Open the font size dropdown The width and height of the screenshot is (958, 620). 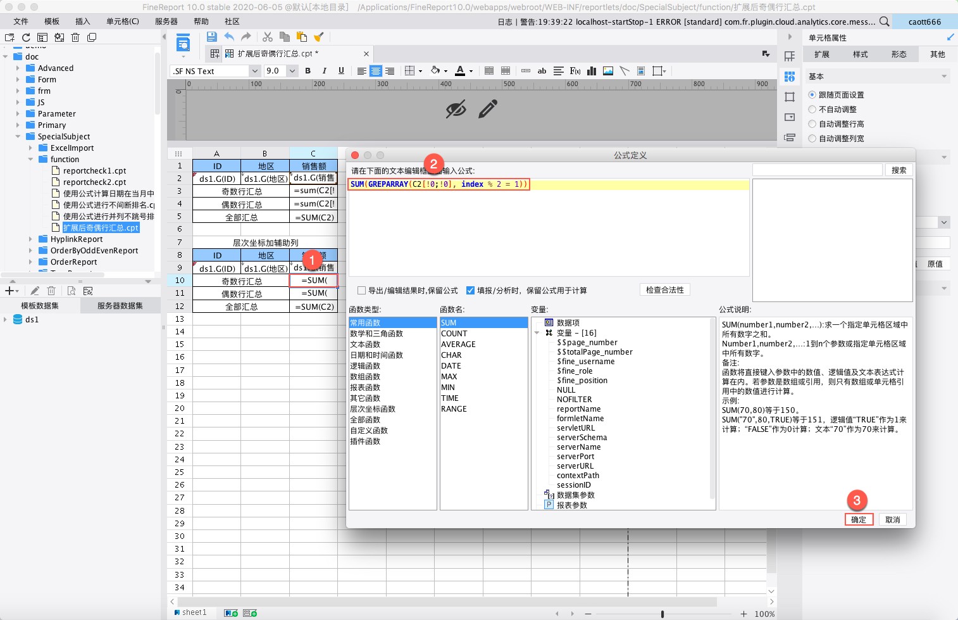tap(292, 71)
